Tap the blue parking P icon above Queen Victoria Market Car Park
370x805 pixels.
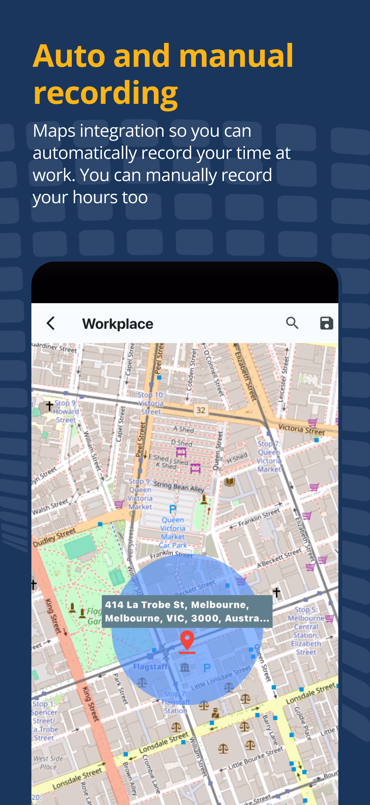(x=172, y=509)
